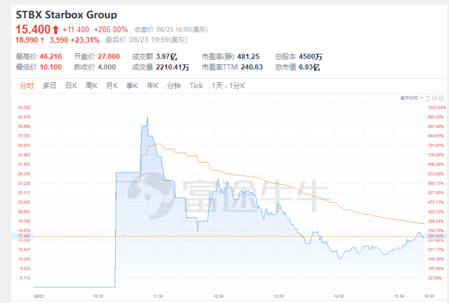449x303 pixels.
Task: Click 昨收价 value 4.000
Action: point(107,67)
